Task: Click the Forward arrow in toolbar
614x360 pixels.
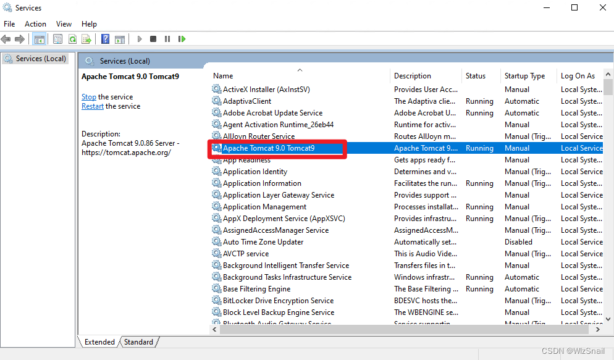Action: 20,39
